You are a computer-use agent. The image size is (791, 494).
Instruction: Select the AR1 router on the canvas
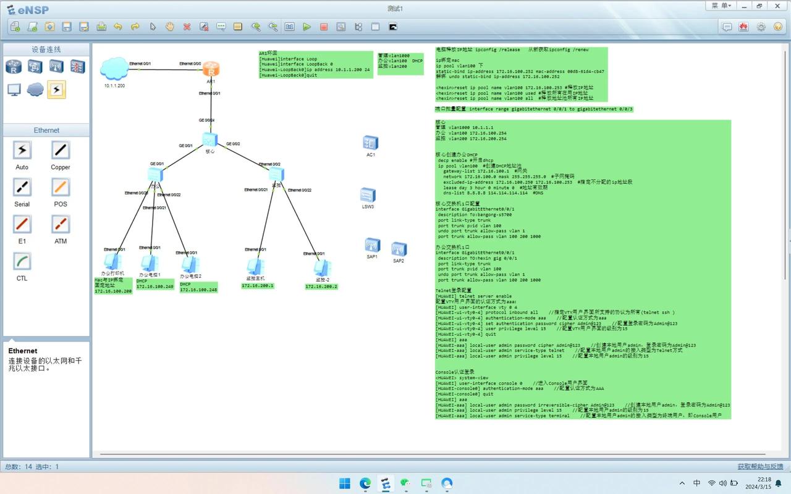(x=211, y=69)
